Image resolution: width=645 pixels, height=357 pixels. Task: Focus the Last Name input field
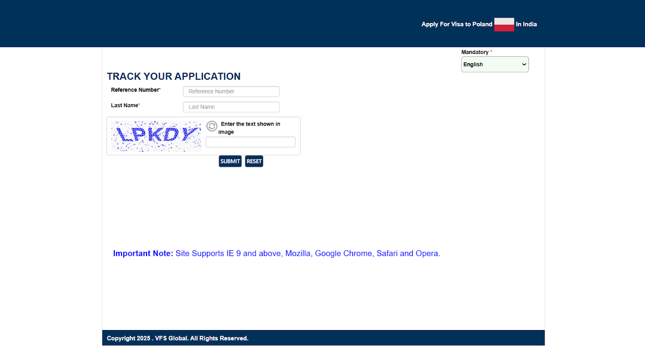tap(231, 107)
